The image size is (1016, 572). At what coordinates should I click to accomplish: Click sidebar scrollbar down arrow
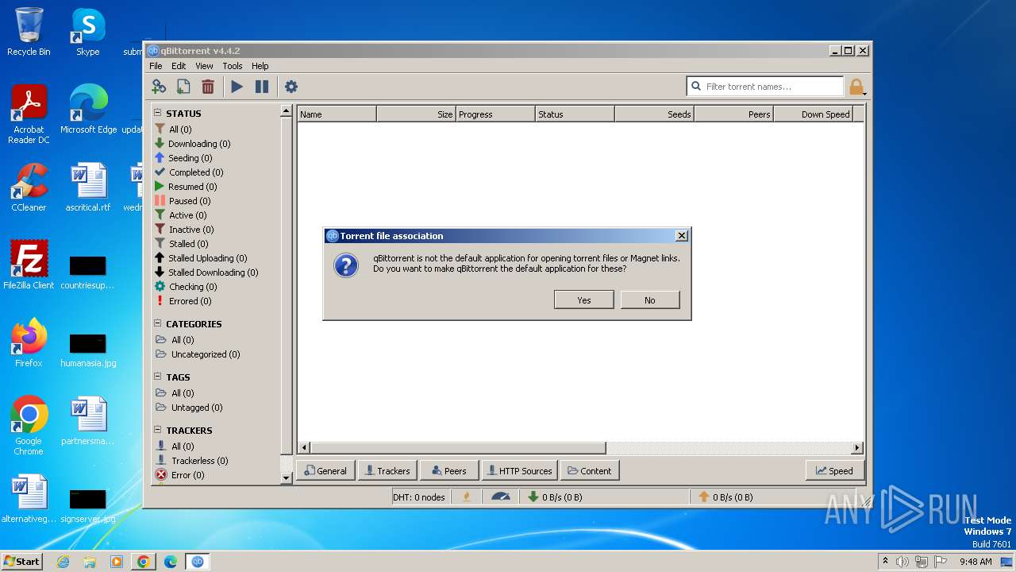pyautogui.click(x=287, y=478)
